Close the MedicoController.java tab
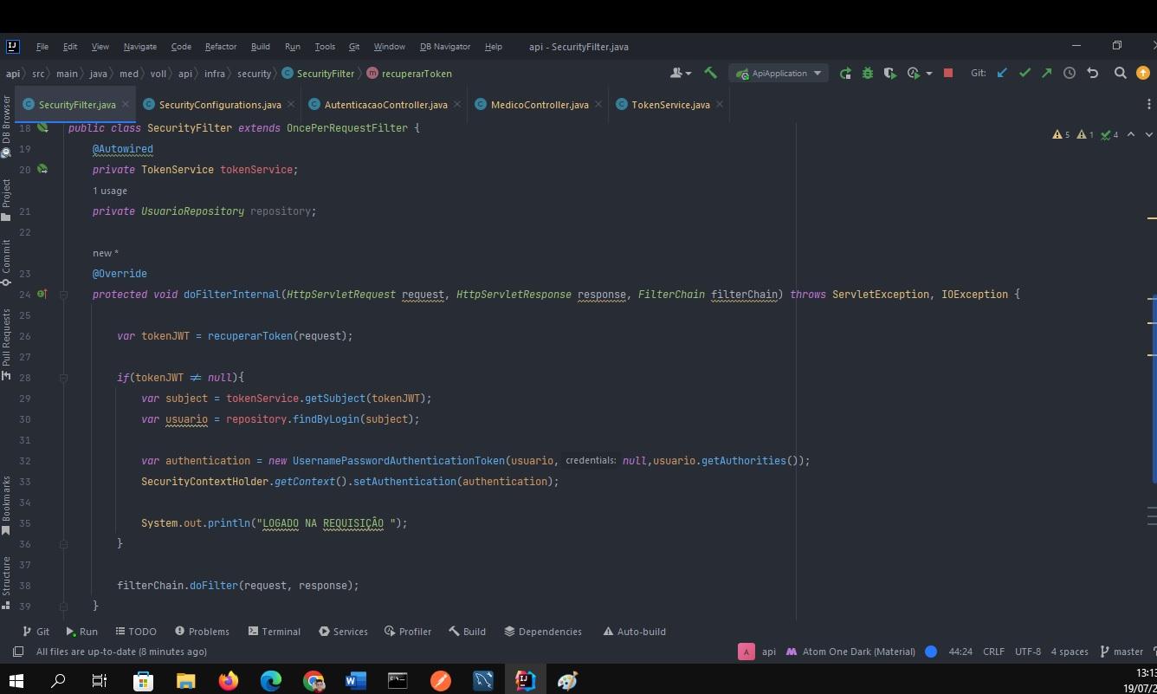Screen dimensions: 1157x694 598,105
